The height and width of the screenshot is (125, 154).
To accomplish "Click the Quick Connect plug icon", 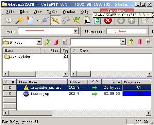I will tap(45, 21).
